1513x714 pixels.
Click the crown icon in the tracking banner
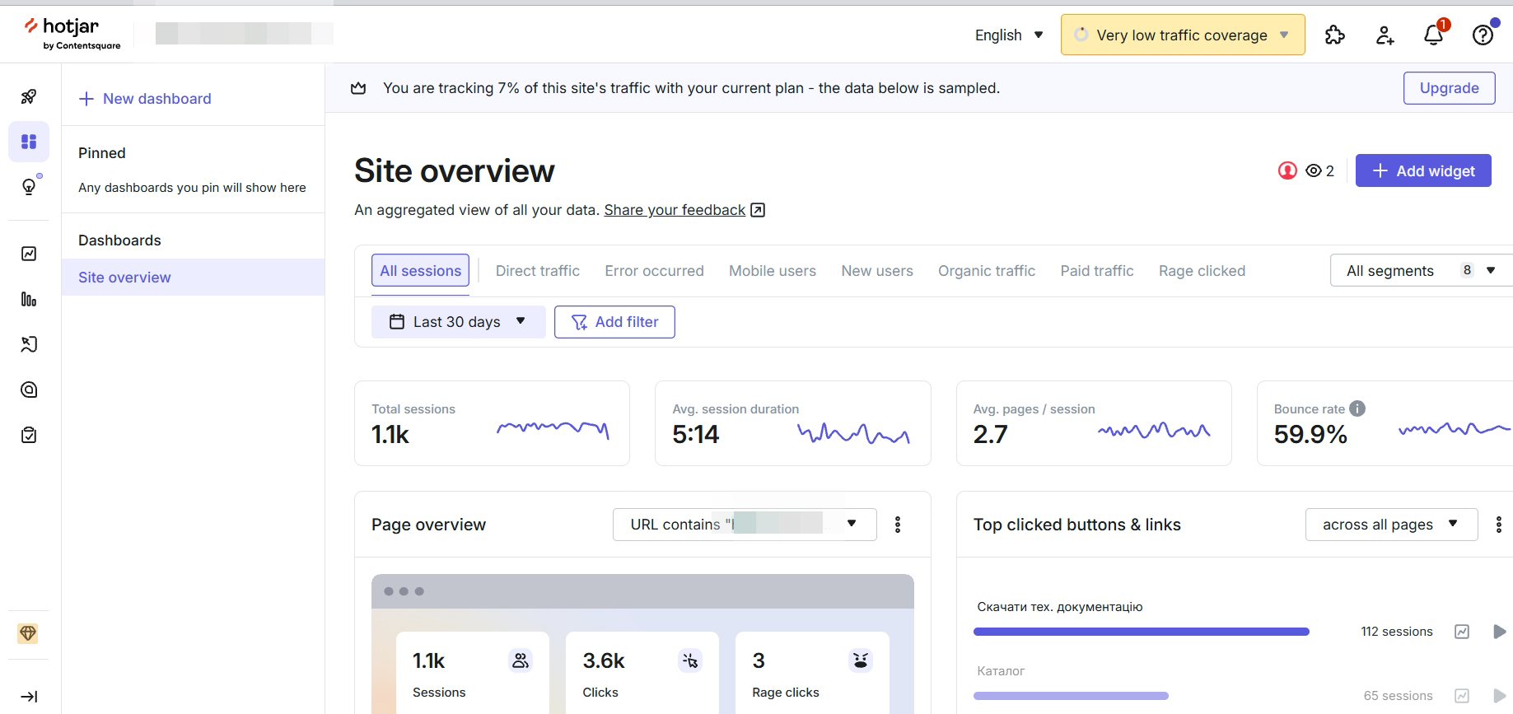(358, 88)
